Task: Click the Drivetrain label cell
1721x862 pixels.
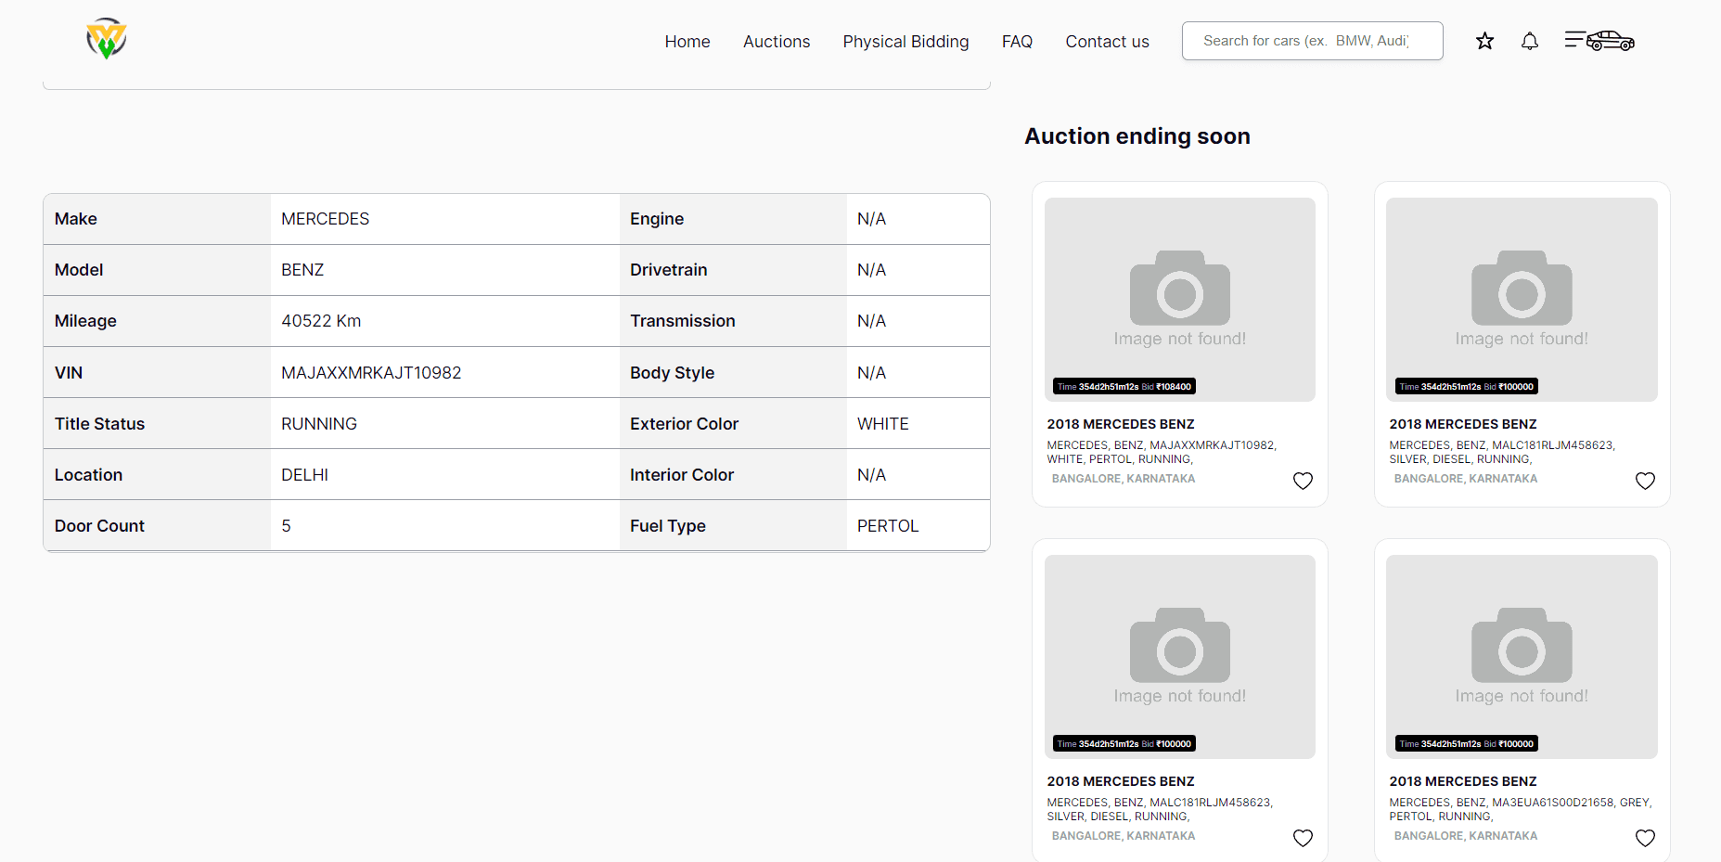Action: [733, 270]
